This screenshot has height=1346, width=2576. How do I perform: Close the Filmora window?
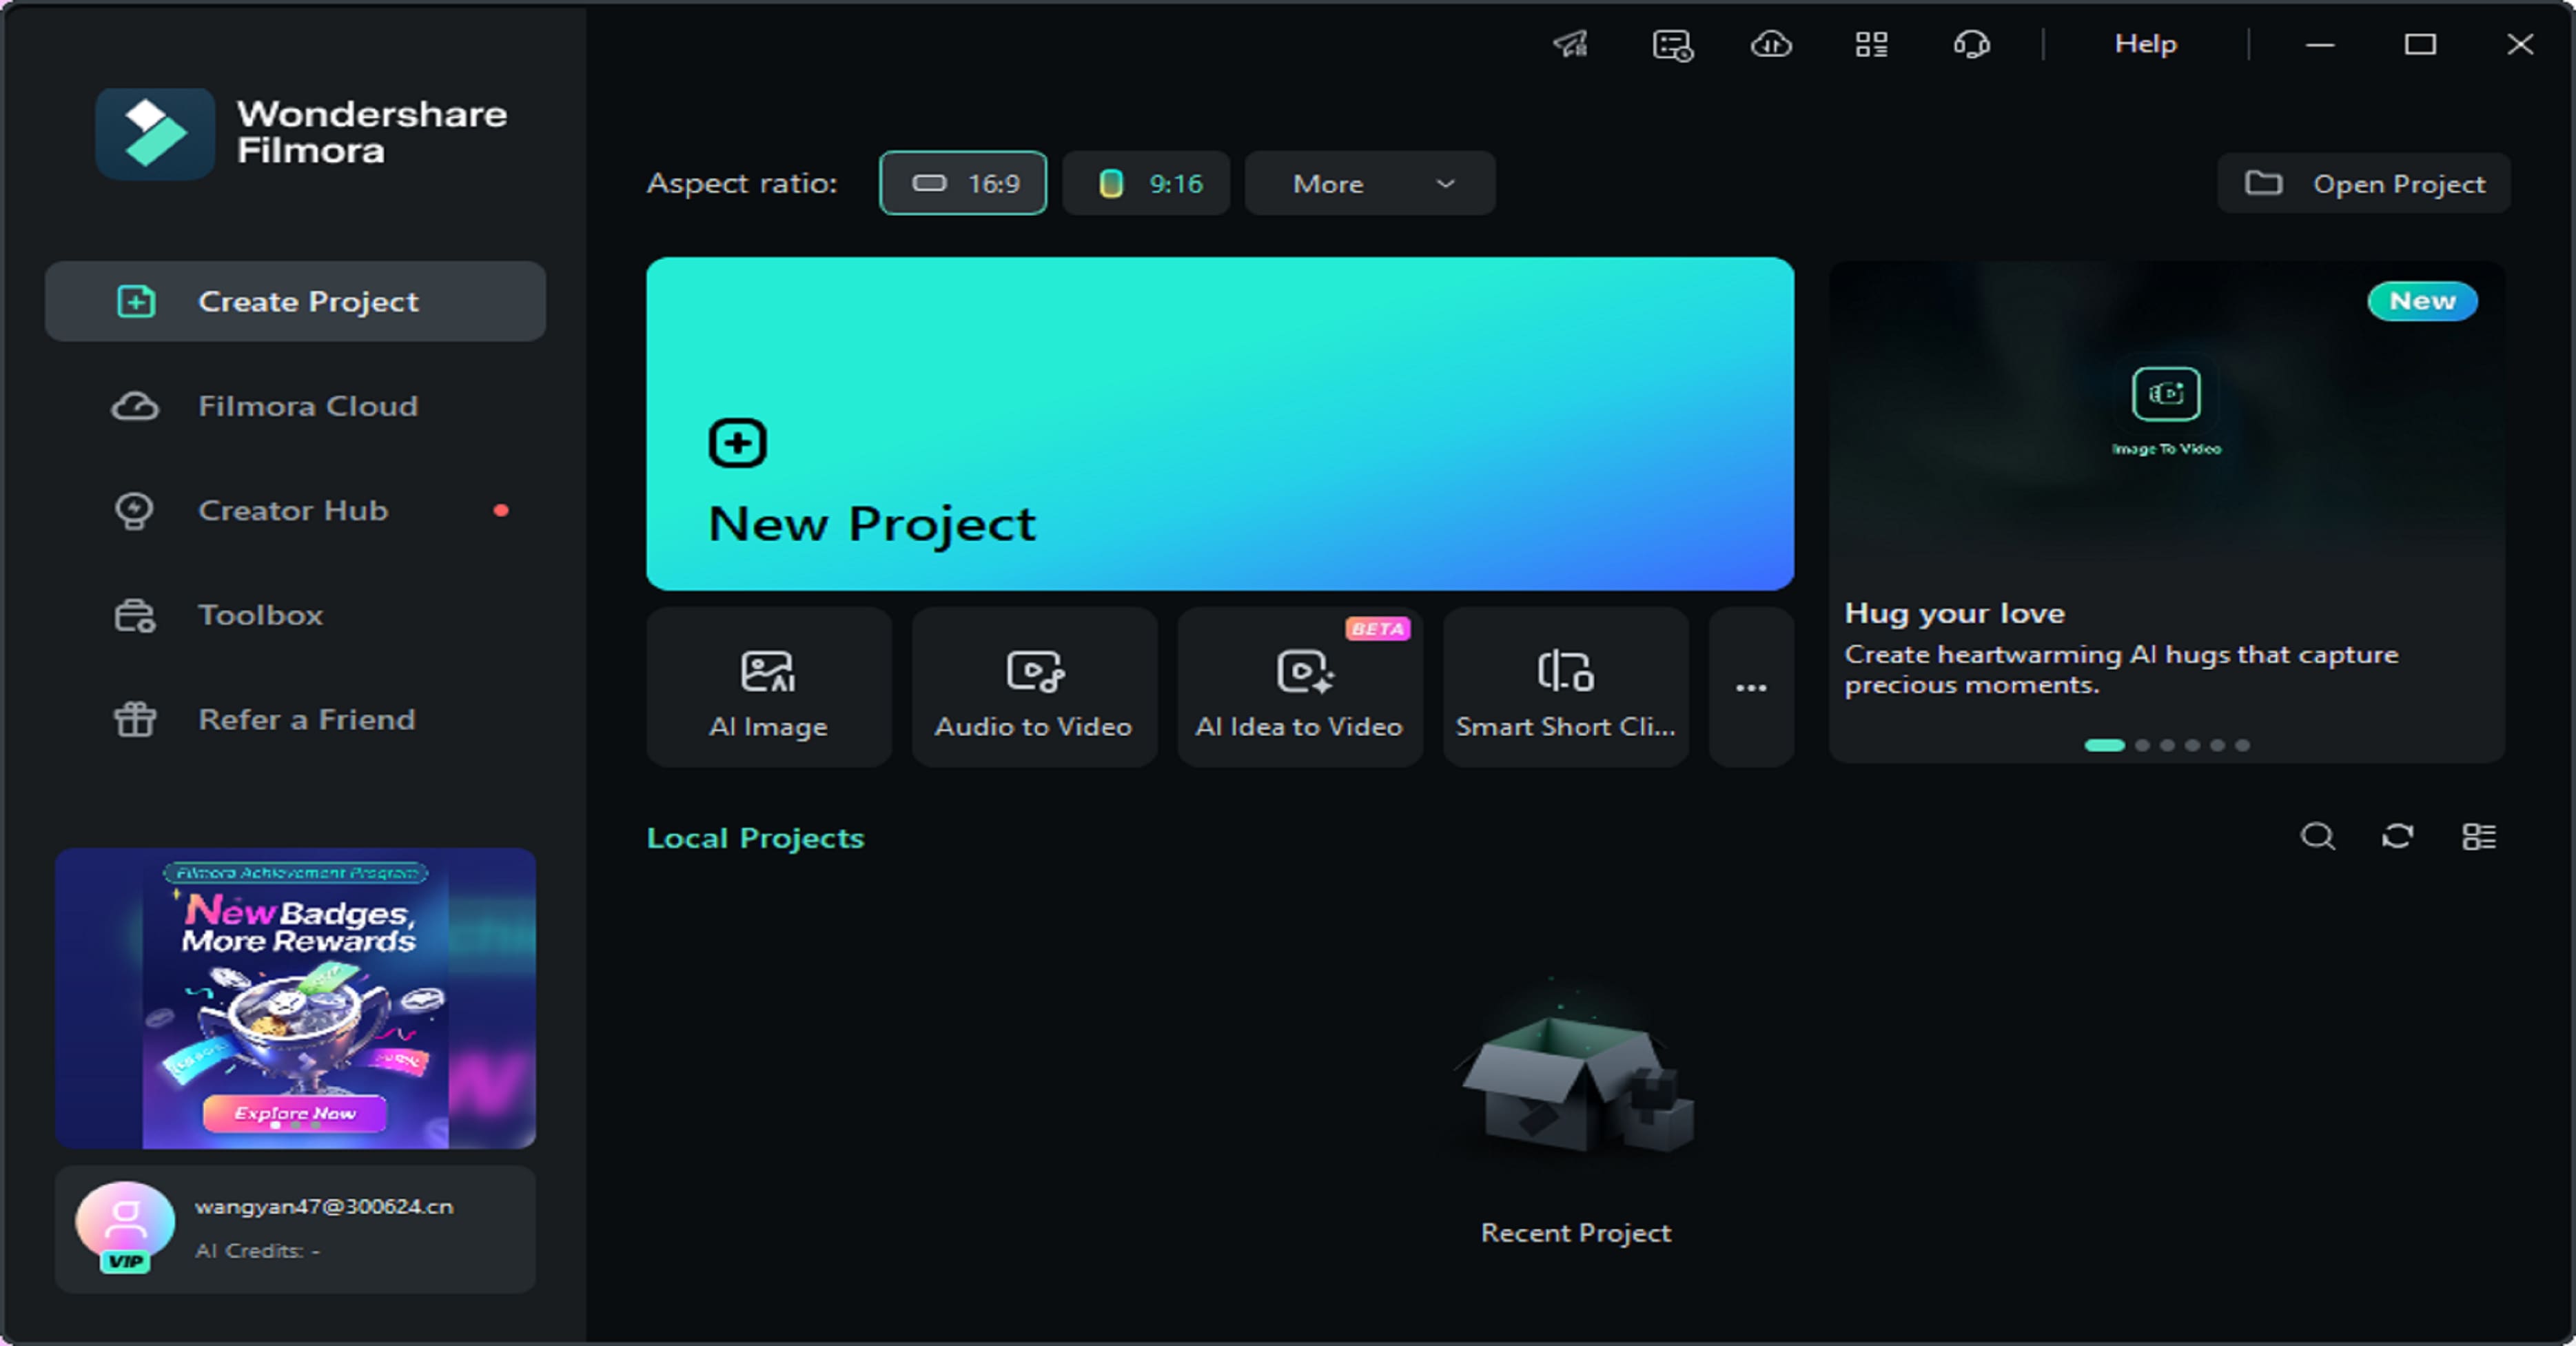(x=2520, y=44)
